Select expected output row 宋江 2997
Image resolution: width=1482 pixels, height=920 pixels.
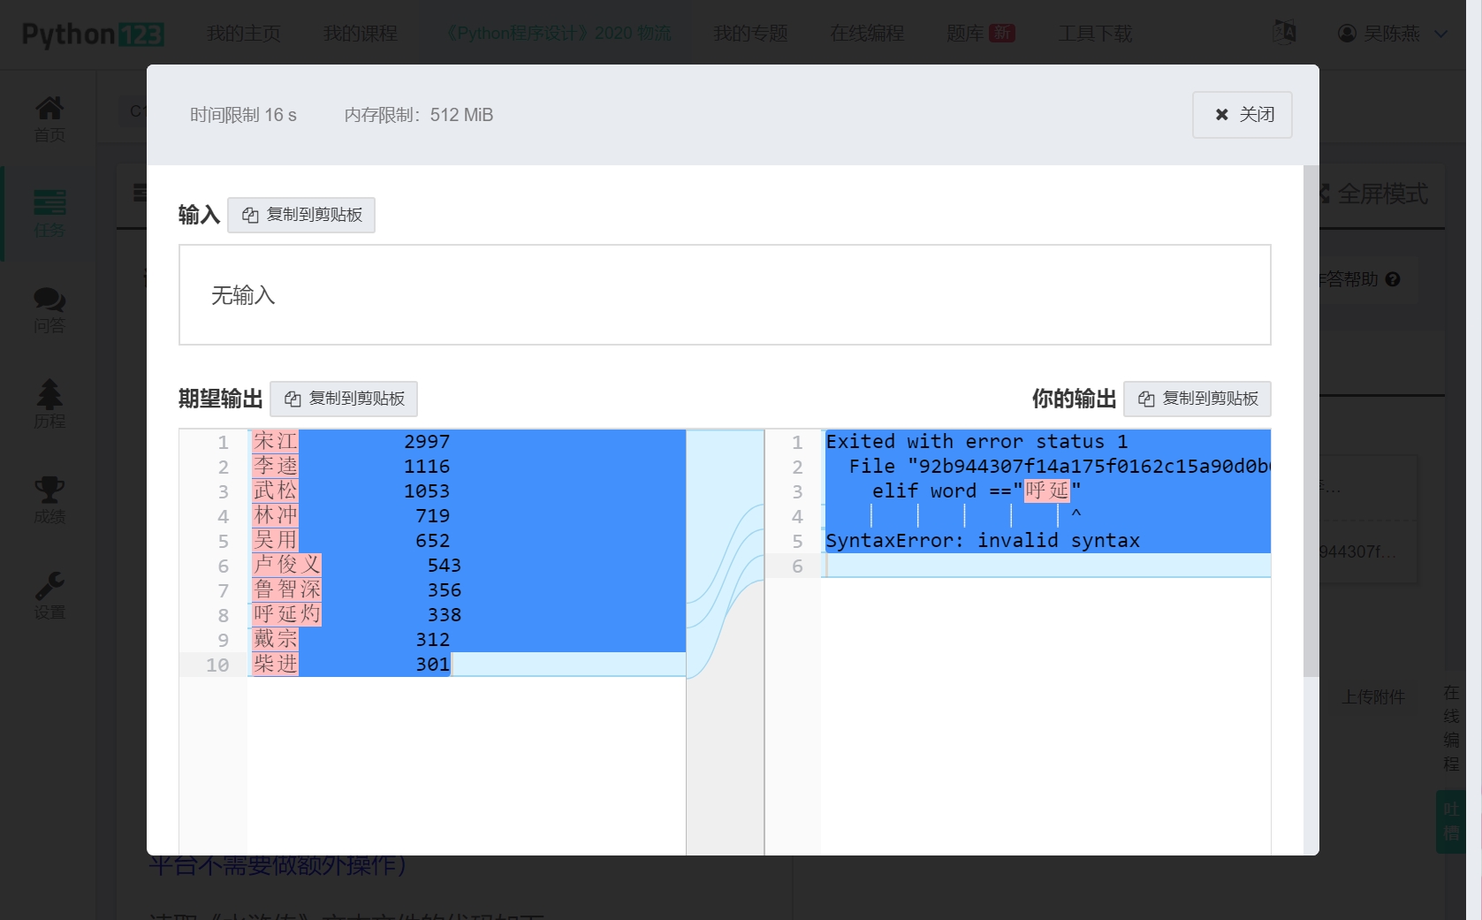467,442
